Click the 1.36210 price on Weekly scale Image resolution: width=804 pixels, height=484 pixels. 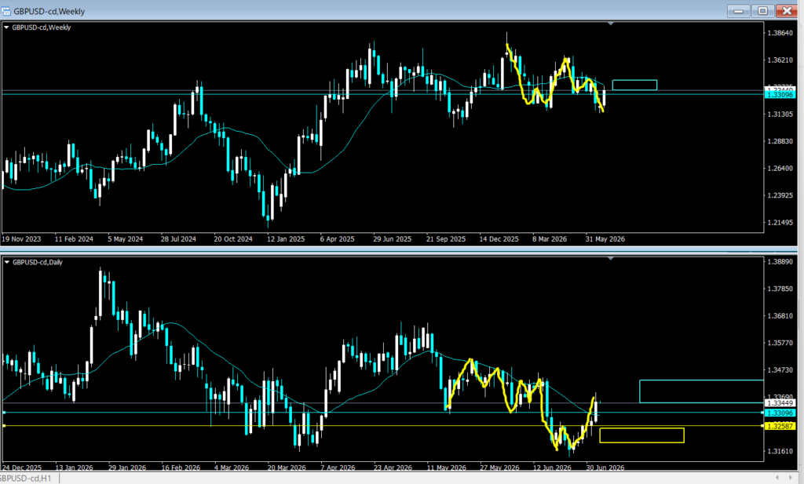coord(780,60)
